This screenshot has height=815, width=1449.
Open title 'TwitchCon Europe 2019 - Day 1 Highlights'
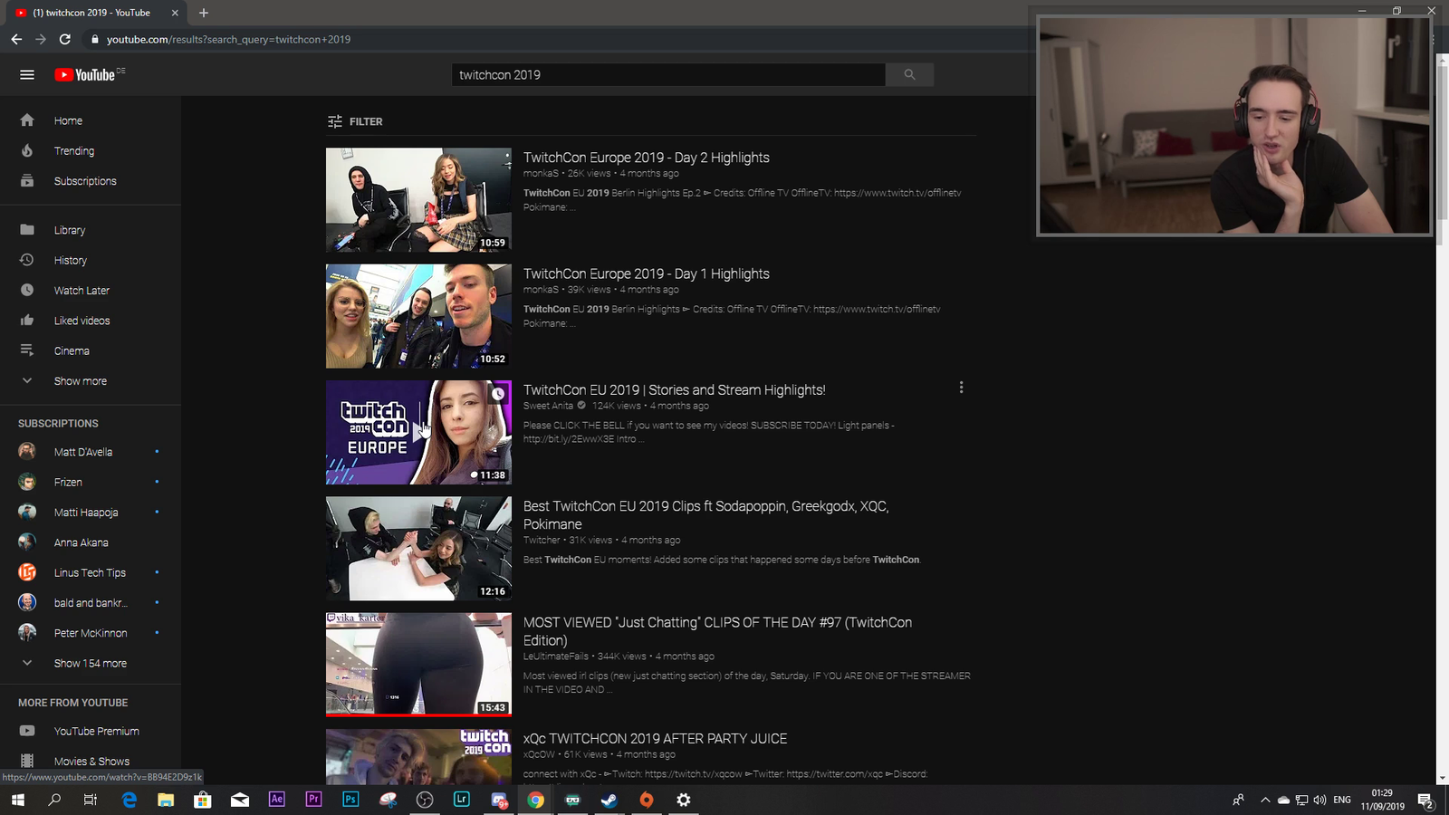[647, 273]
